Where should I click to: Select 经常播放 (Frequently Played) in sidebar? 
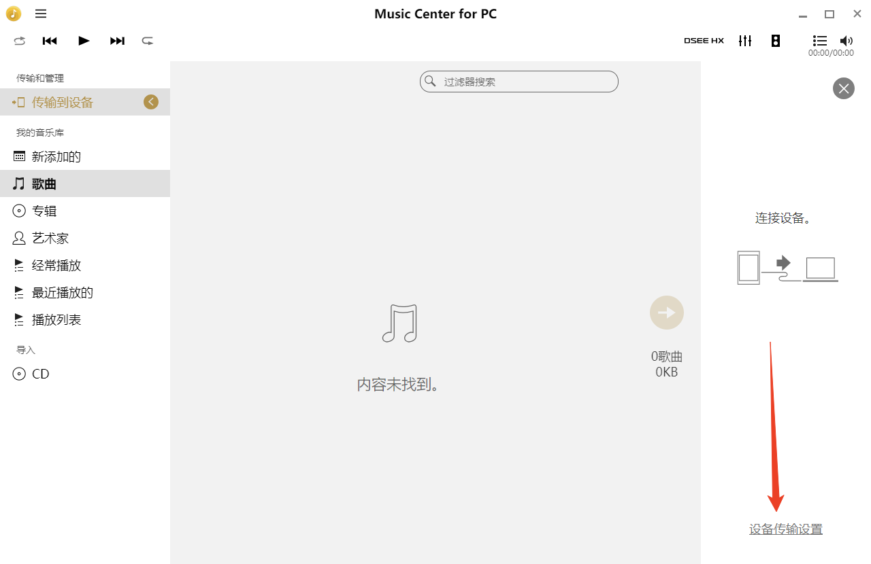click(x=54, y=265)
